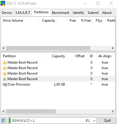Viewport: 117px width, 124px height.
Task: Select the Partitions tab
Action: 41,12
